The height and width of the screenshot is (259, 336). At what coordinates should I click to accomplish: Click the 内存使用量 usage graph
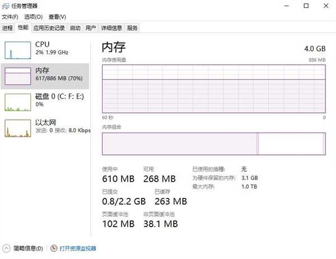point(213,89)
